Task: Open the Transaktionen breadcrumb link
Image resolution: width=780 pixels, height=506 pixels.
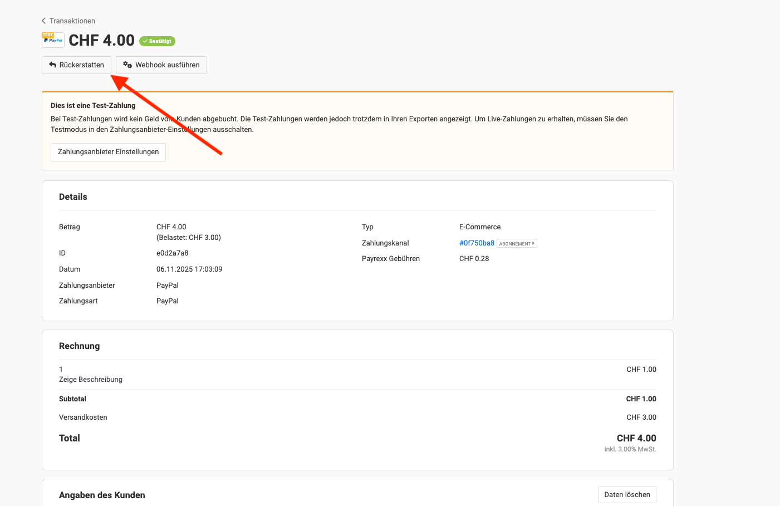Action: point(72,21)
